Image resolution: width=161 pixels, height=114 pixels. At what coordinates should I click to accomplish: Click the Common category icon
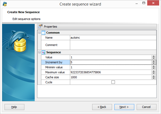43,33
